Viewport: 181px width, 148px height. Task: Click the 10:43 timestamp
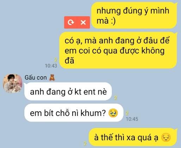[x=51, y=66]
